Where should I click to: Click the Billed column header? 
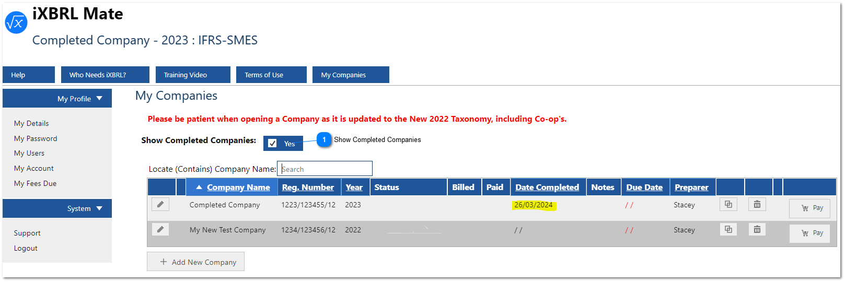point(463,187)
